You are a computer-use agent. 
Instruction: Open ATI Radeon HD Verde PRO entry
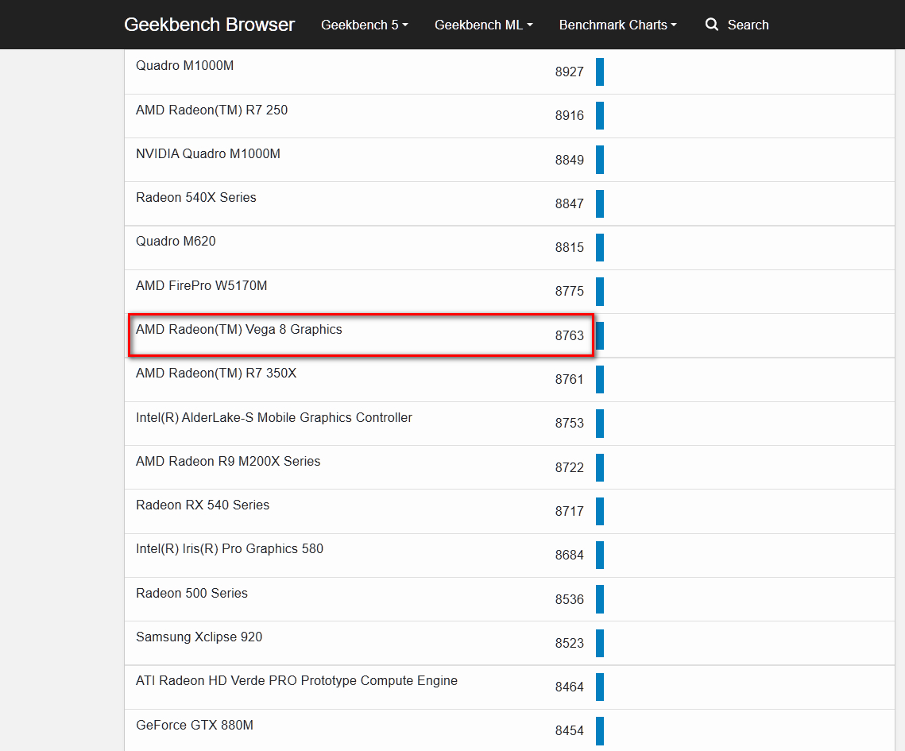296,681
